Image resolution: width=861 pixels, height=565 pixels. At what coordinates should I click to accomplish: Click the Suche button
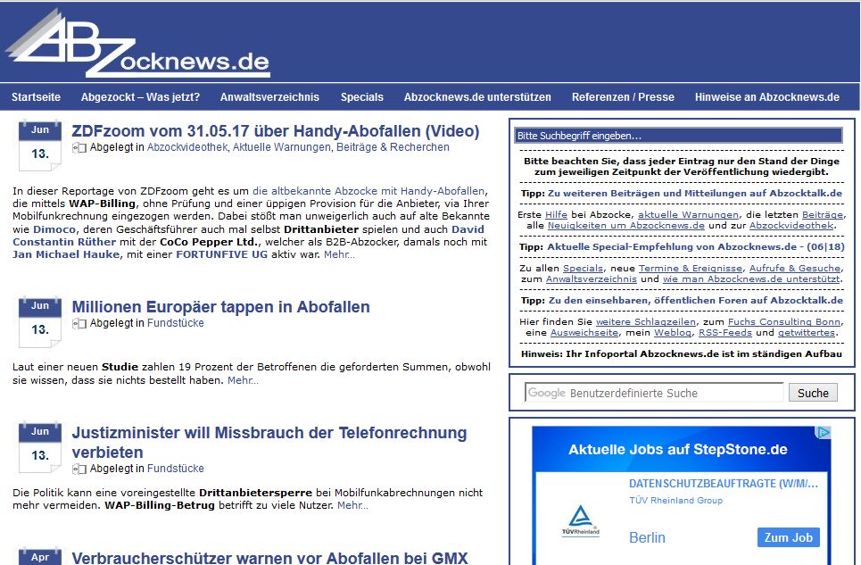[813, 393]
